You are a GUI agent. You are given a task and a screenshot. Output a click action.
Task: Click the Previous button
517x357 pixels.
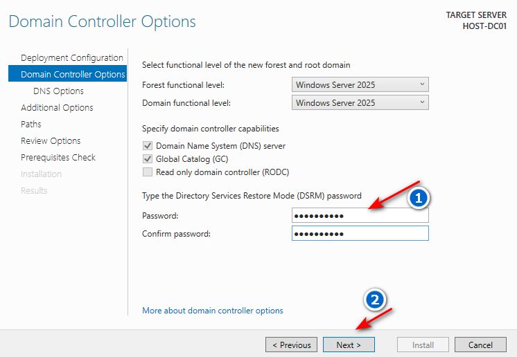[291, 345]
